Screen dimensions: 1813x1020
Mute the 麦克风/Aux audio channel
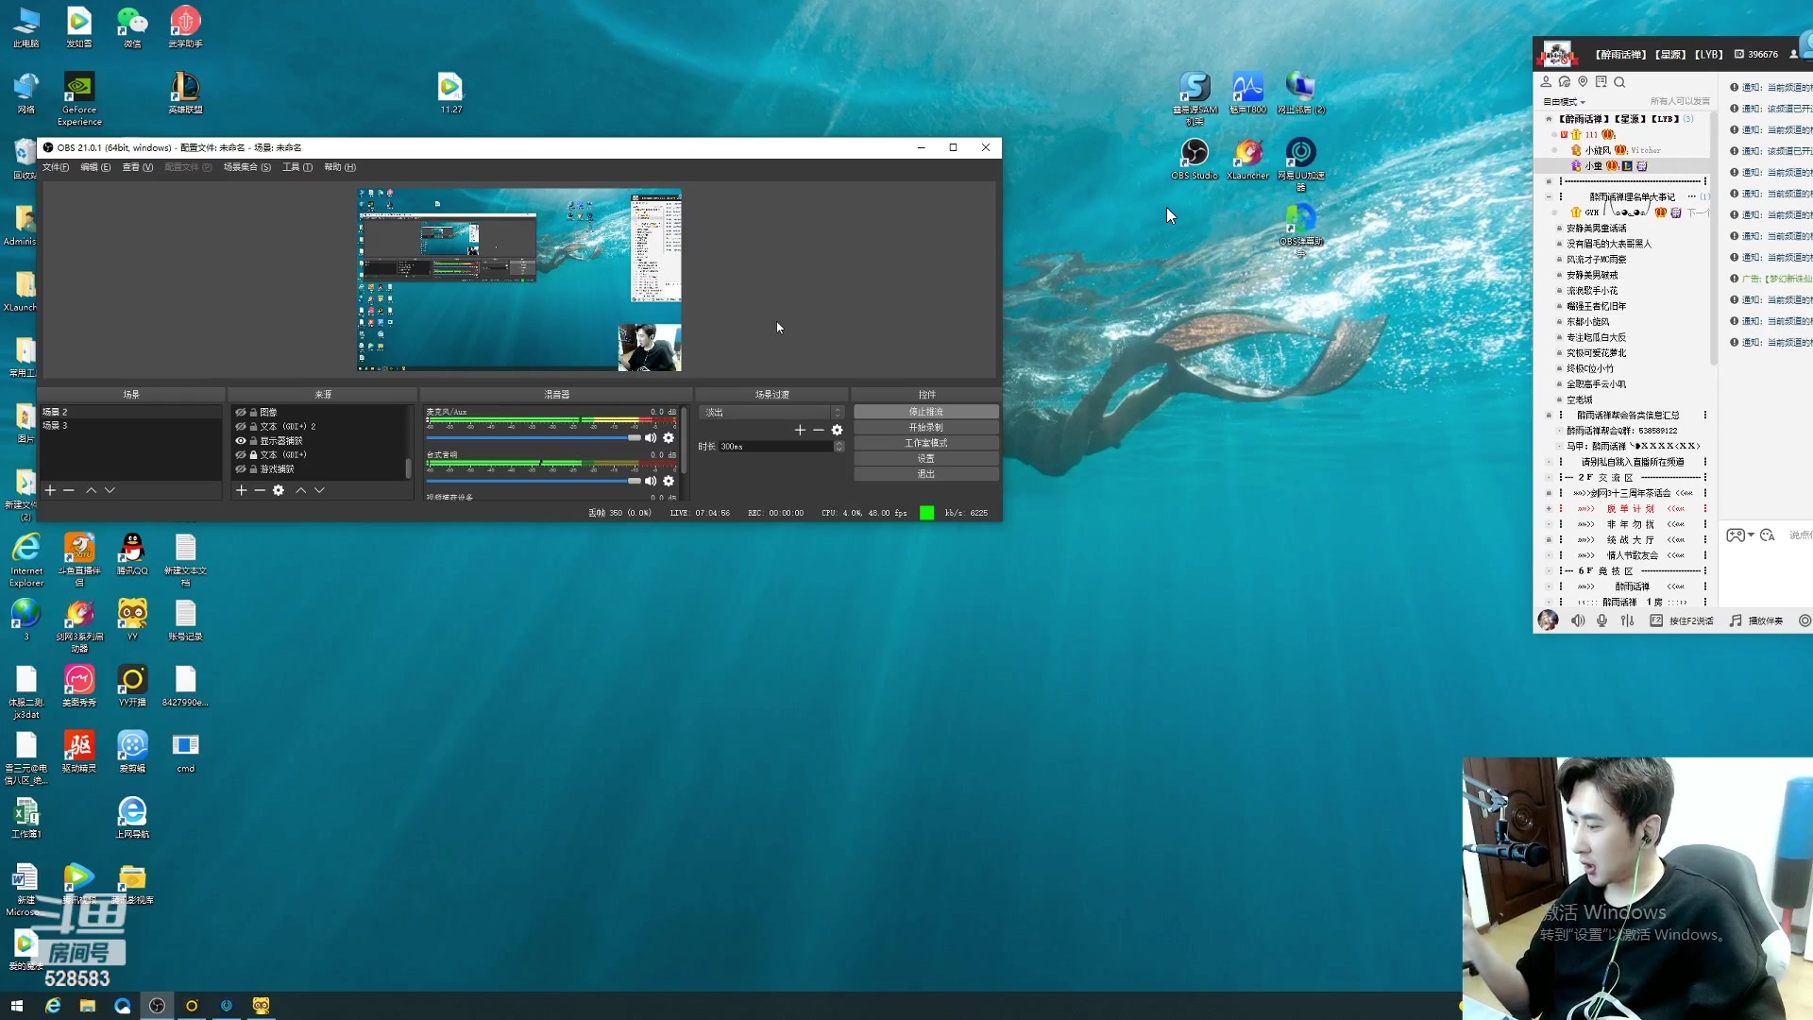point(651,438)
